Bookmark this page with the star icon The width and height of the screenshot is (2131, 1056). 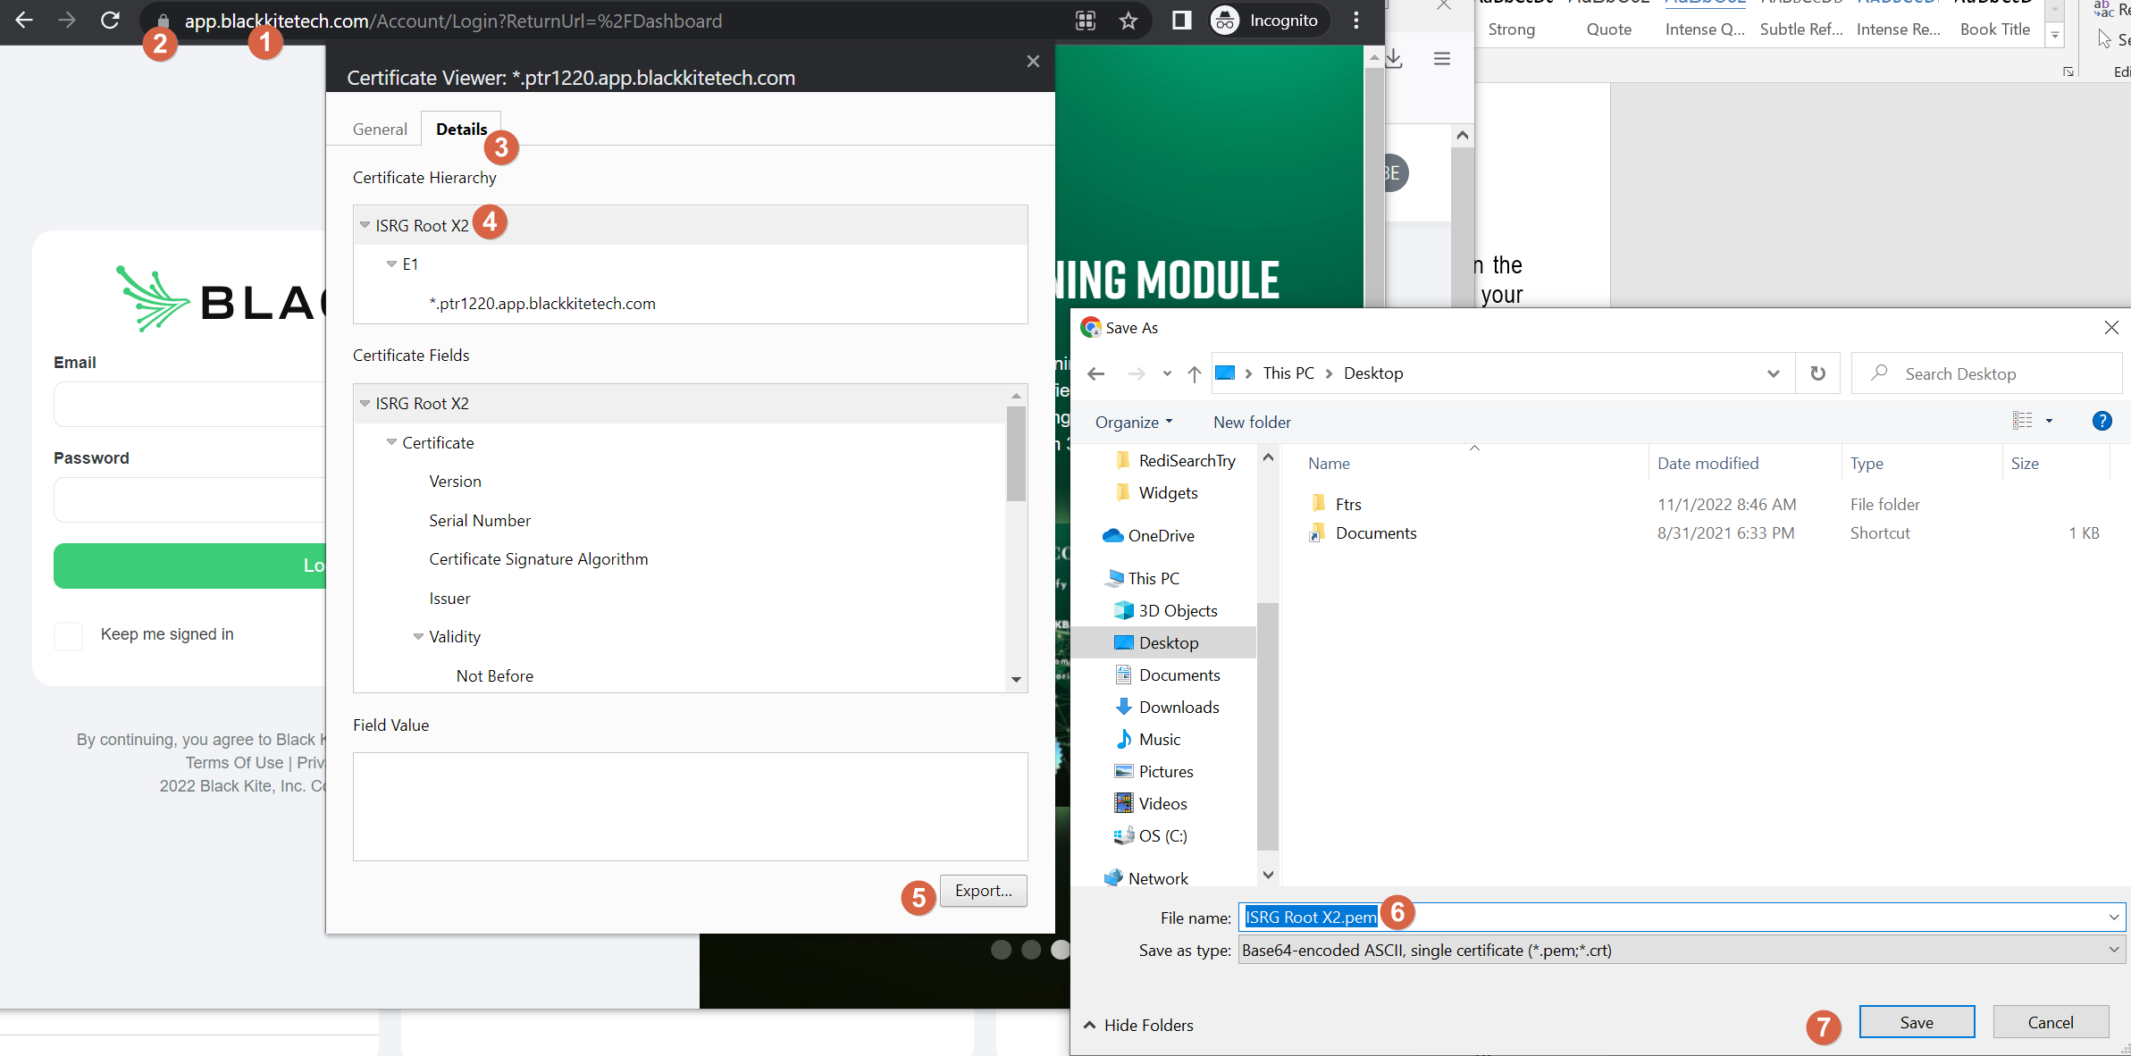[x=1128, y=21]
